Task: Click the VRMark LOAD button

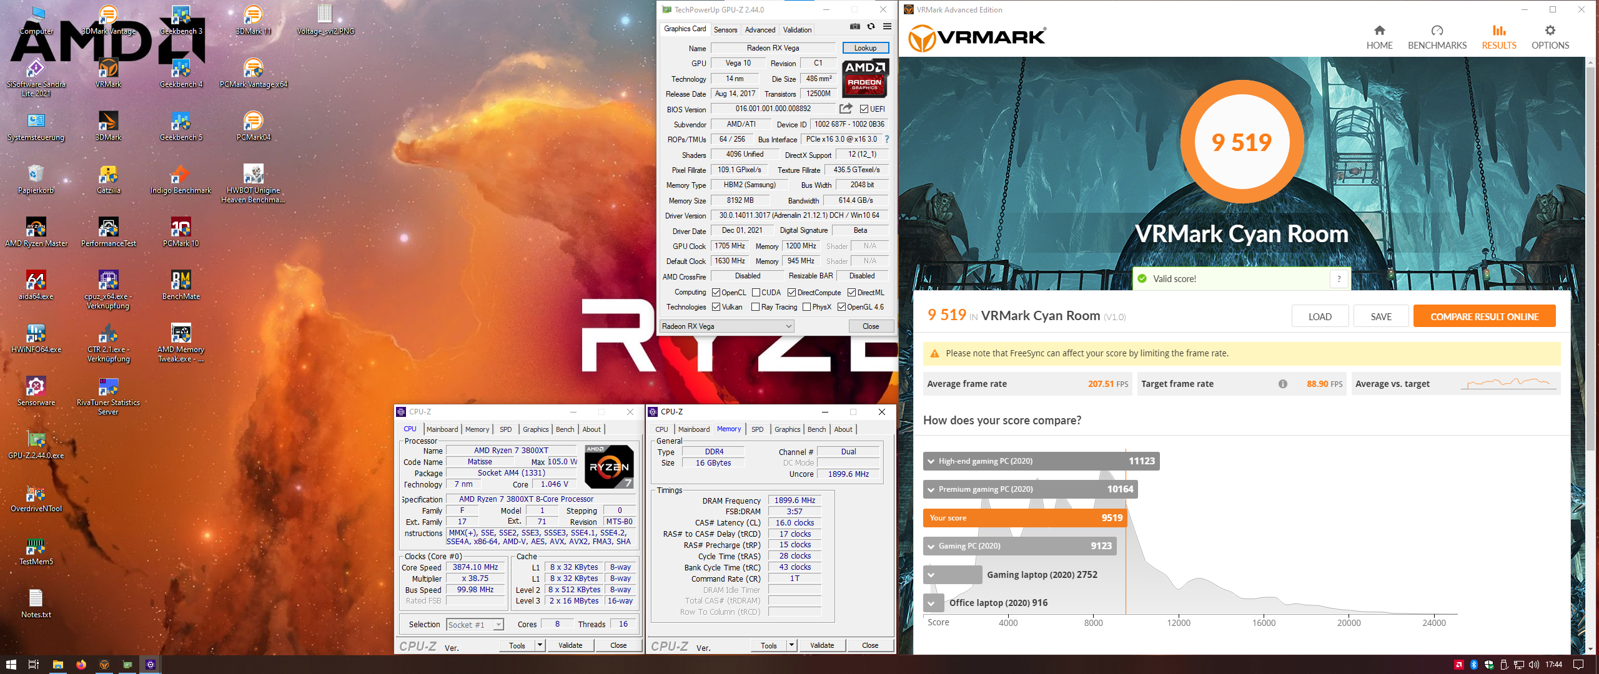Action: 1320,316
